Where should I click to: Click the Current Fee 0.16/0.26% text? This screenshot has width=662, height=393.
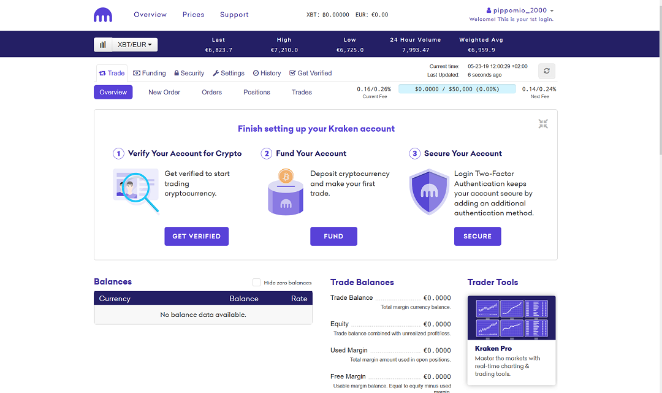(x=374, y=89)
